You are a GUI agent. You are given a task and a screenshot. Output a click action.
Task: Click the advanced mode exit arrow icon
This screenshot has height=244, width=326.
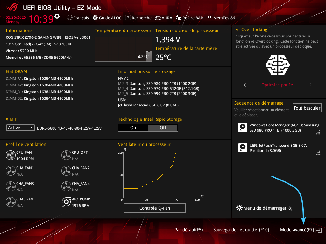point(319,230)
